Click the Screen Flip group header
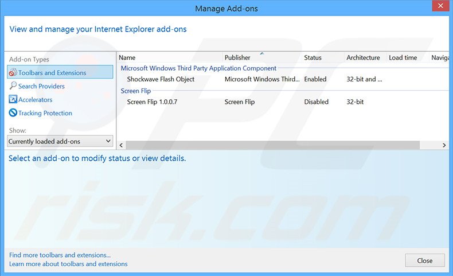Screen dimensions: 453x276 (136, 91)
